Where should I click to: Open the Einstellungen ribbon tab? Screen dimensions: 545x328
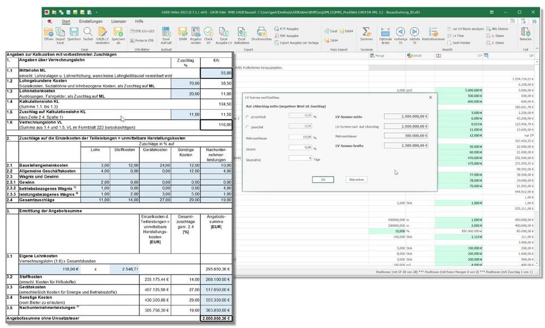pyautogui.click(x=90, y=21)
